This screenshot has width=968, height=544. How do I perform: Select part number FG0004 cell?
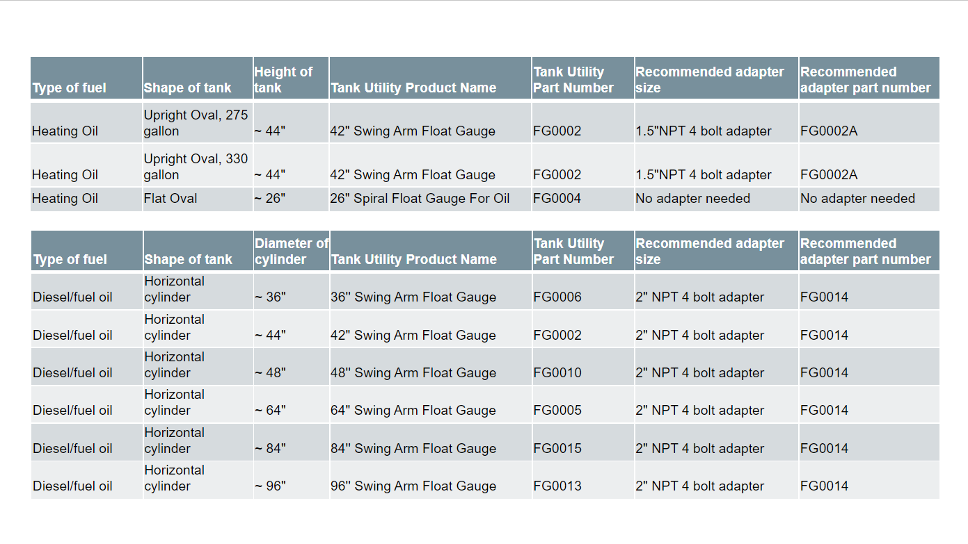tap(583, 199)
